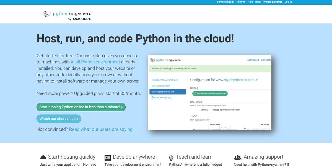Click the people icon beside Amazing support
Viewport: 332px width, 167px height.
click(x=238, y=158)
